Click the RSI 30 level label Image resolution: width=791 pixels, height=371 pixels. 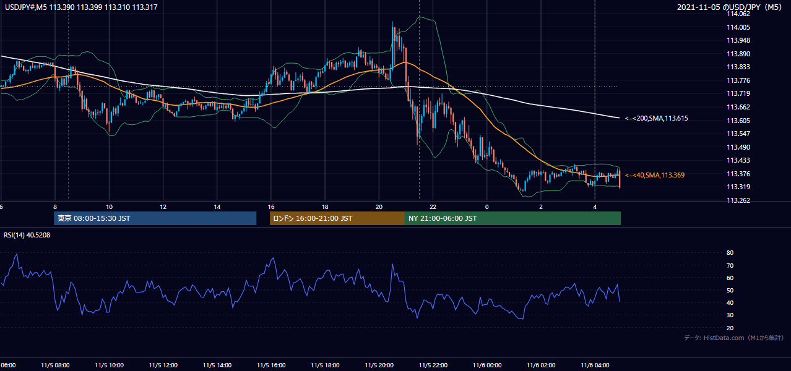coord(730,315)
